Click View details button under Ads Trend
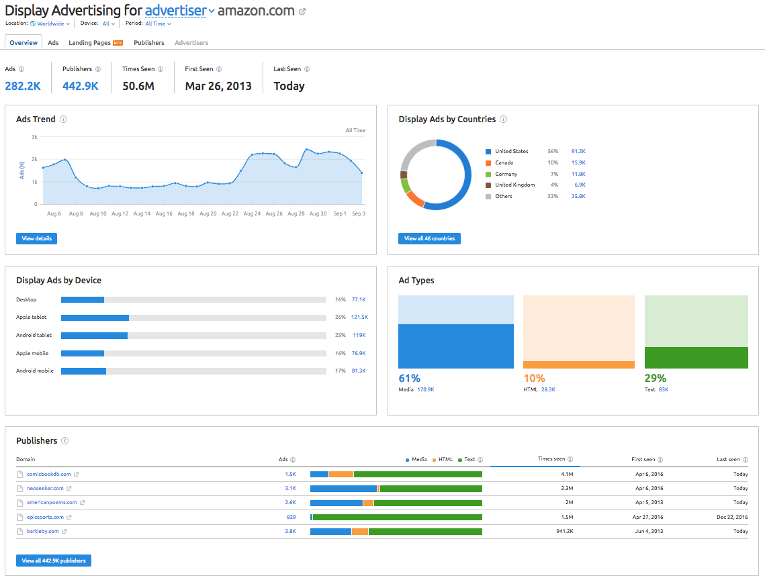This screenshot has width=765, height=580. pos(36,238)
